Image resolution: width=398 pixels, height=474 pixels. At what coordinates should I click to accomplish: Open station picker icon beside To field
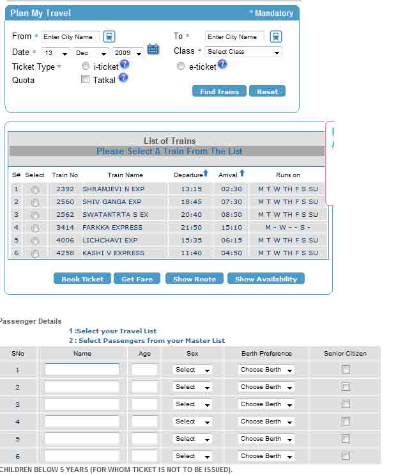[x=276, y=36]
